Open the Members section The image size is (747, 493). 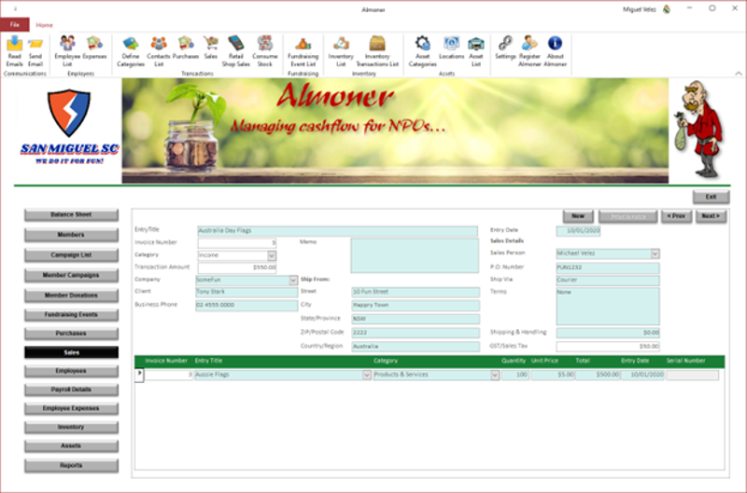[71, 235]
